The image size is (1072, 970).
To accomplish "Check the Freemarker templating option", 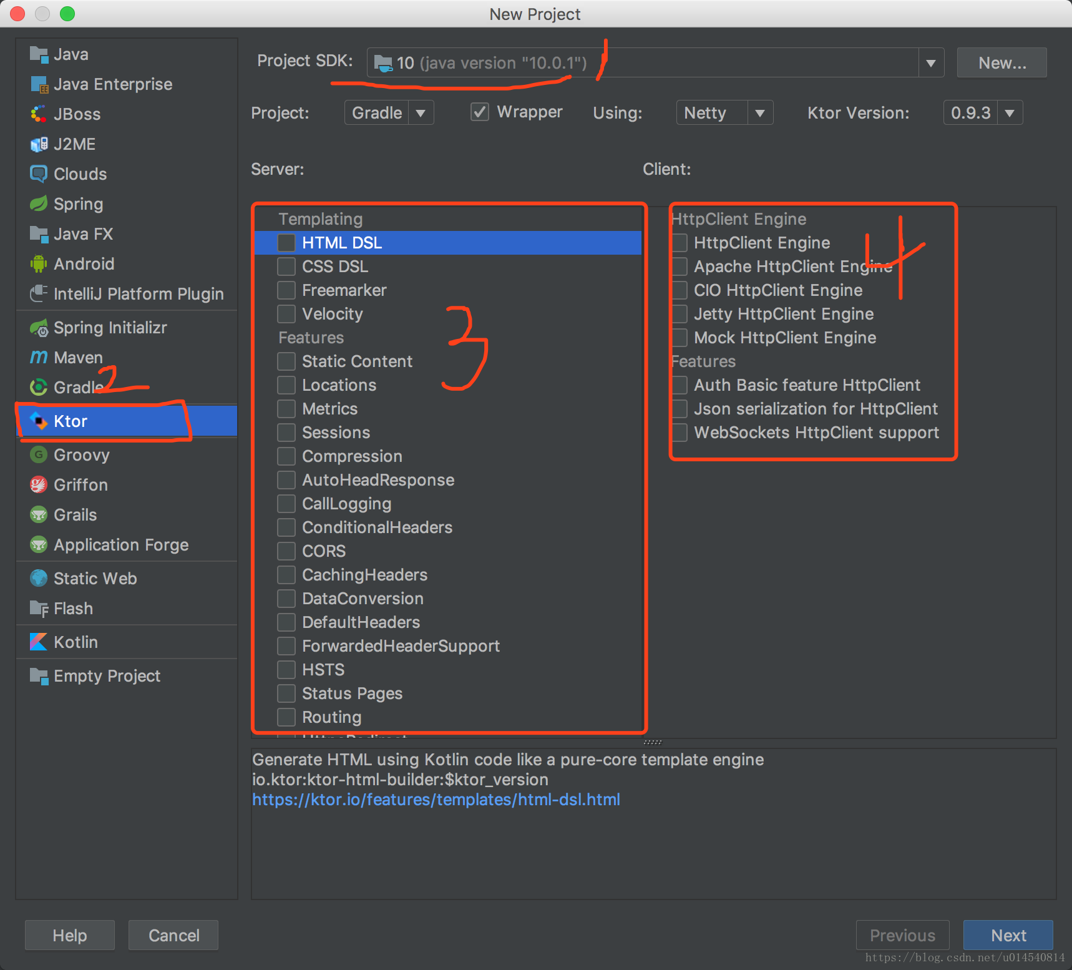I will click(286, 290).
